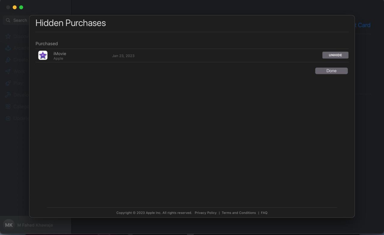Open the Privacy Policy link
Image resolution: width=384 pixels, height=235 pixels.
point(205,213)
